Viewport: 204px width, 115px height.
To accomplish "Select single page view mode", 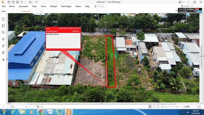I will click(x=150, y=107).
